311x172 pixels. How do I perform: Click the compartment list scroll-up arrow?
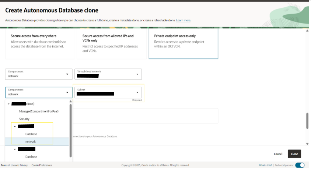pyautogui.click(x=70, y=101)
